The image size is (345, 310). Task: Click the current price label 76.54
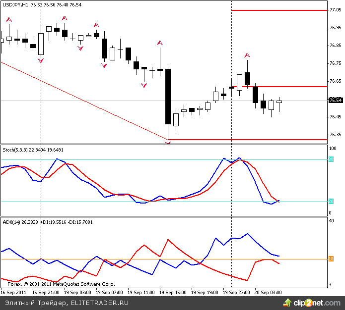pos(336,101)
